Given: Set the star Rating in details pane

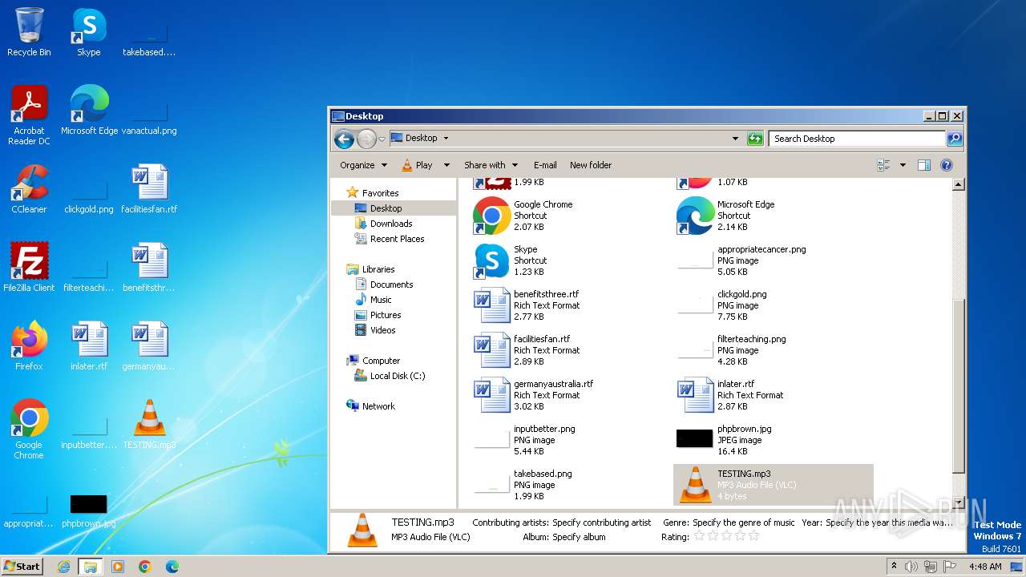Looking at the screenshot, I should pyautogui.click(x=726, y=536).
